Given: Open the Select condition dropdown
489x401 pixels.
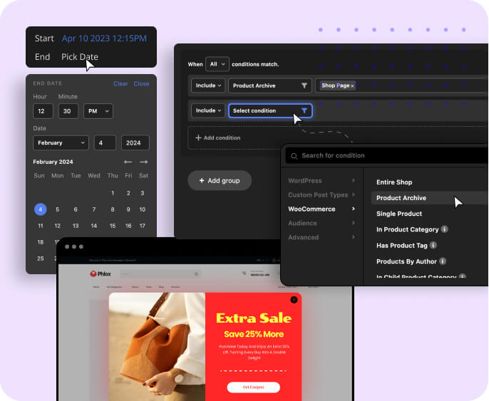Looking at the screenshot, I should [270, 110].
